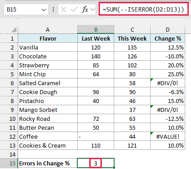
Task: Select column C header
Action: (132, 29)
